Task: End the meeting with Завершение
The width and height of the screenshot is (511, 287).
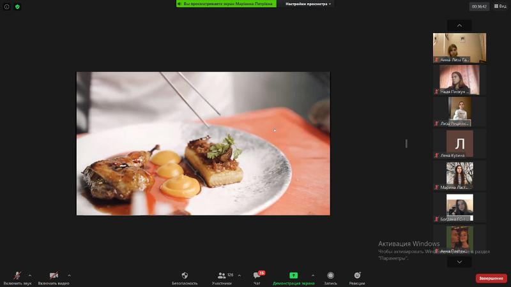Action: click(x=491, y=278)
